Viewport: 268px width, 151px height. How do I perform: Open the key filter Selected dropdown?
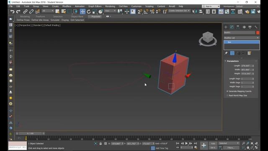pyautogui.click(x=229, y=143)
